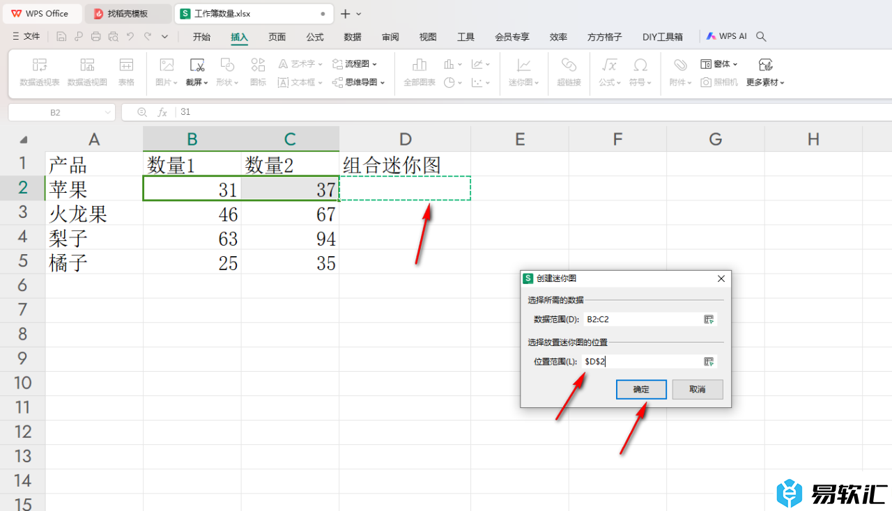Image resolution: width=892 pixels, height=511 pixels.
Task: Open the Name Box dropdown arrow
Action: click(108, 112)
